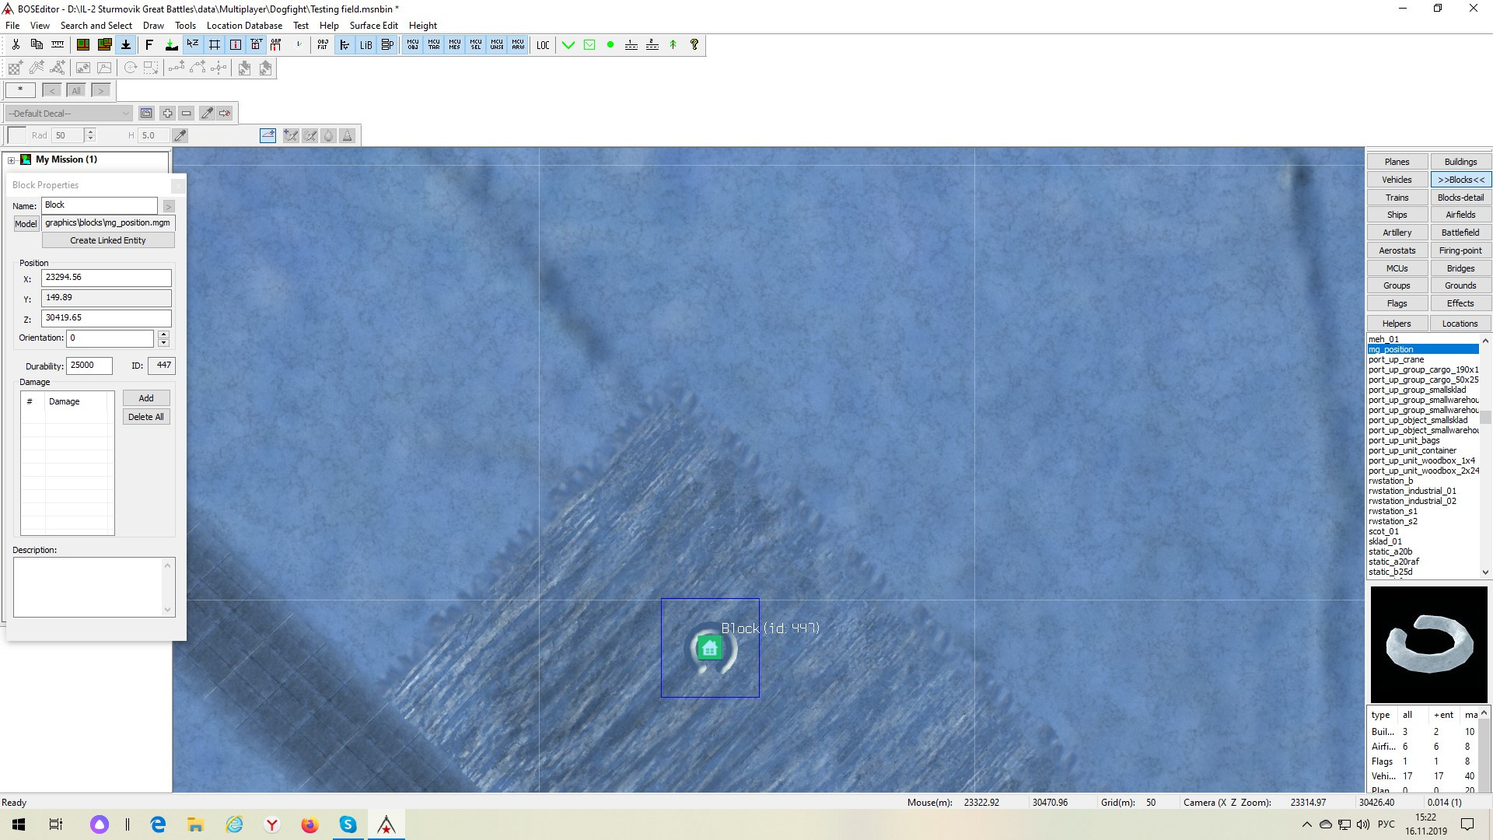
Task: Toggle the MCU MES visibility button
Action: coord(455,45)
